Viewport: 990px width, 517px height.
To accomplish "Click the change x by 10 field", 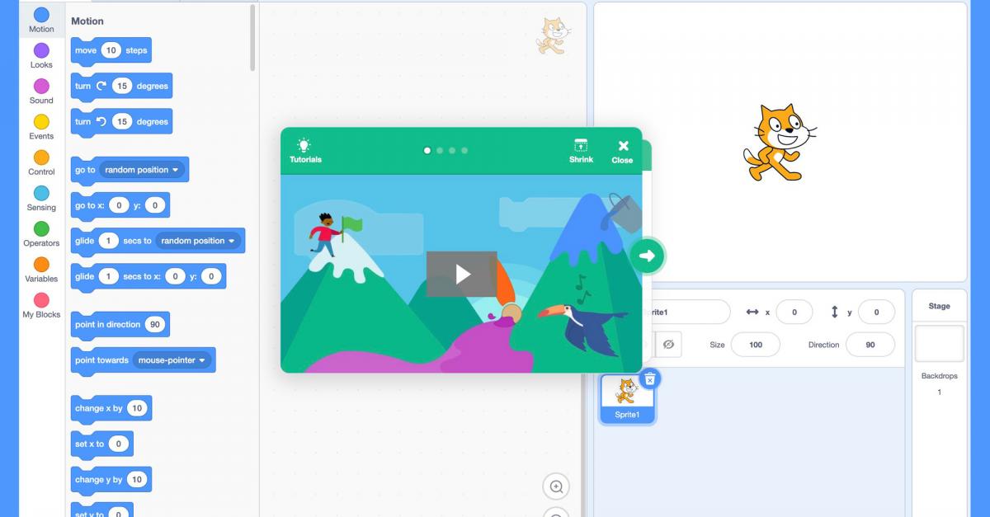I will point(137,408).
